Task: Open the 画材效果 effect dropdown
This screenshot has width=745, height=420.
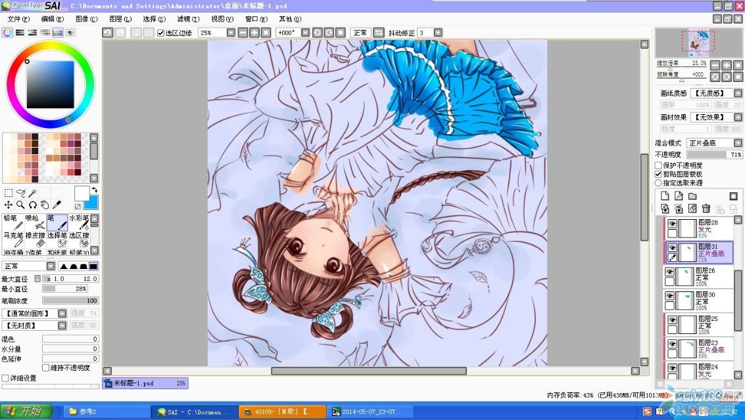Action: (x=738, y=117)
